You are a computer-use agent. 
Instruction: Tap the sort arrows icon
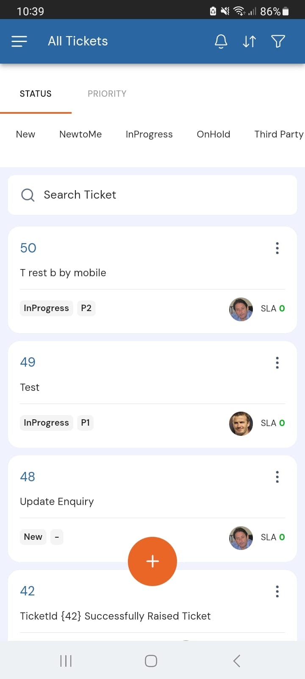click(x=250, y=41)
